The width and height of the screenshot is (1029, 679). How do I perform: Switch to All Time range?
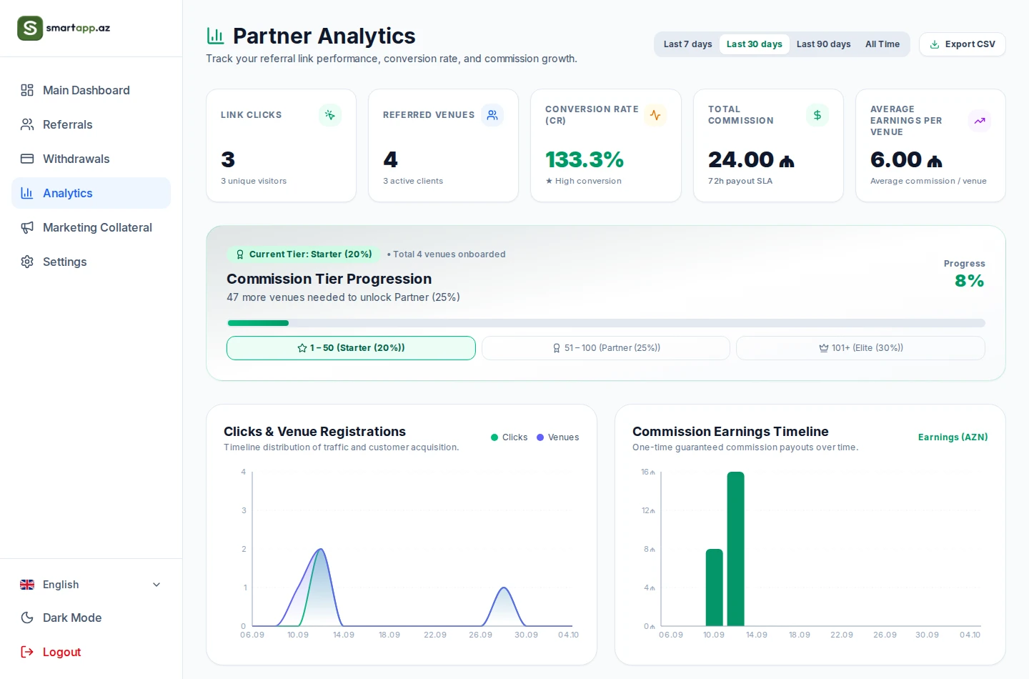[883, 44]
